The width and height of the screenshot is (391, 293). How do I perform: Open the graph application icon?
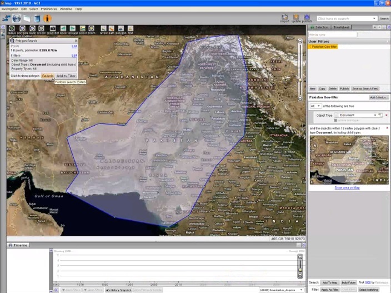click(7, 18)
